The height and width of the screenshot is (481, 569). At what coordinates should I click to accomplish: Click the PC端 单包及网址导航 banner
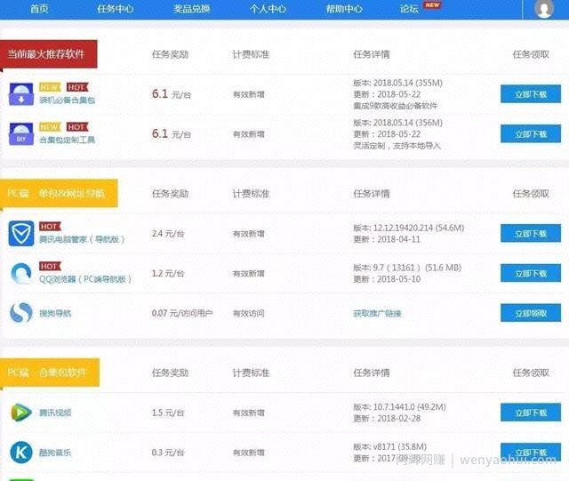click(59, 194)
